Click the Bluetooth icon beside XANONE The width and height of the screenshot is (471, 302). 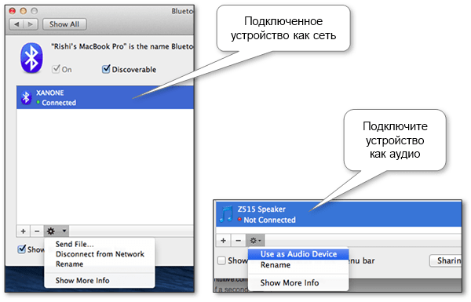26,97
